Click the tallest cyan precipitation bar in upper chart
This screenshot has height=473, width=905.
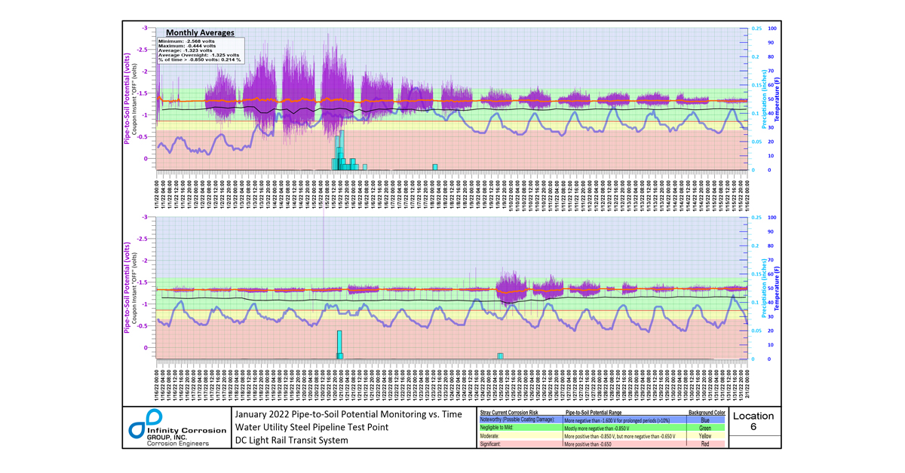342,150
